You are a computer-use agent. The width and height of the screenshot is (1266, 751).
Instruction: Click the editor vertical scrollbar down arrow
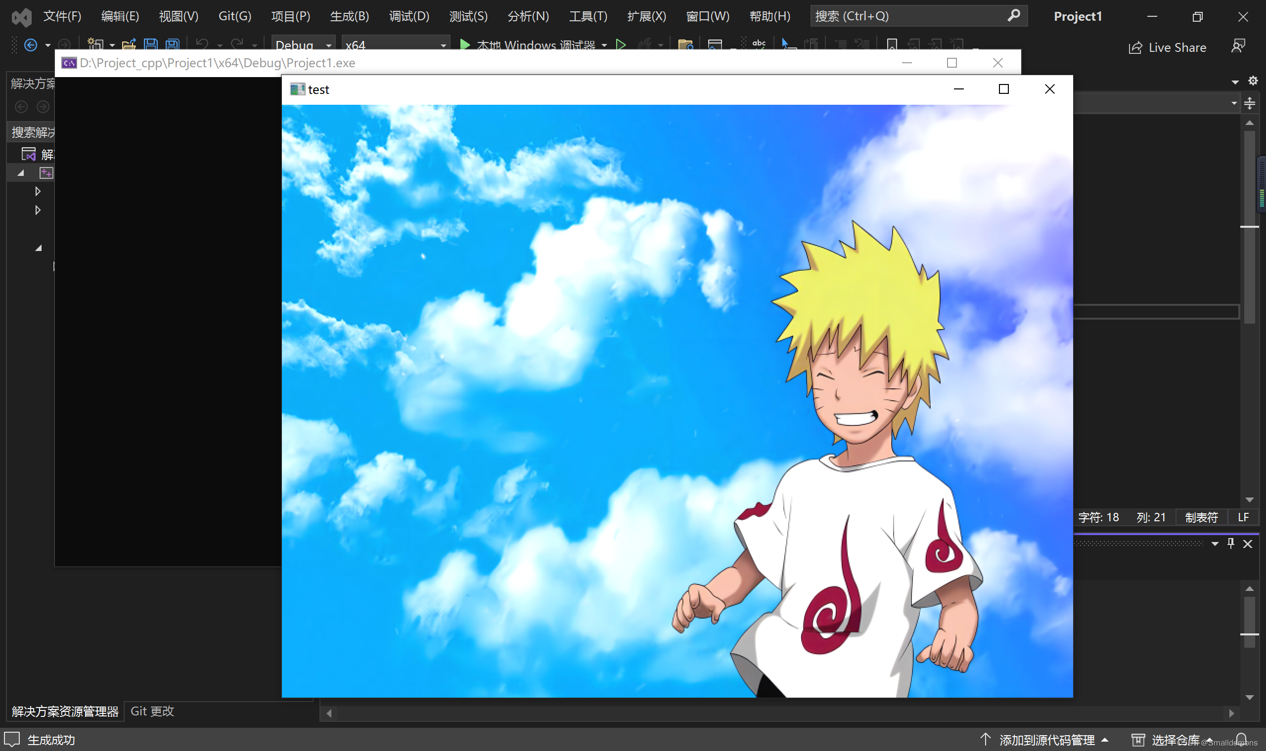tap(1250, 500)
